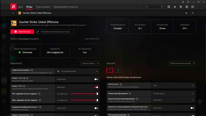Click small CS:GO icon in breadcrumb bar
This screenshot has width=206, height=116.
pos(20,13)
